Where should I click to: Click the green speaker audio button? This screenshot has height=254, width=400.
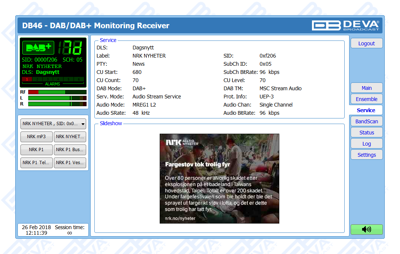tap(366, 229)
